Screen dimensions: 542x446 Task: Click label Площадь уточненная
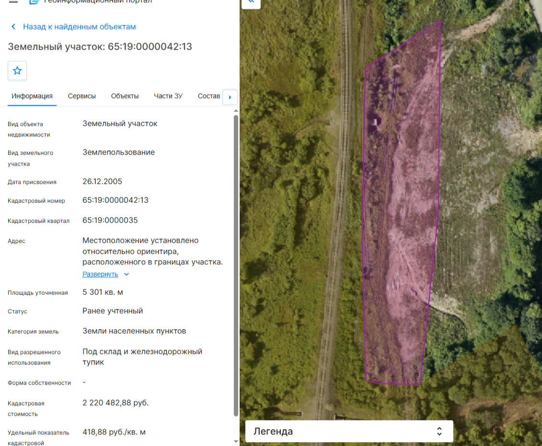pyautogui.click(x=38, y=293)
